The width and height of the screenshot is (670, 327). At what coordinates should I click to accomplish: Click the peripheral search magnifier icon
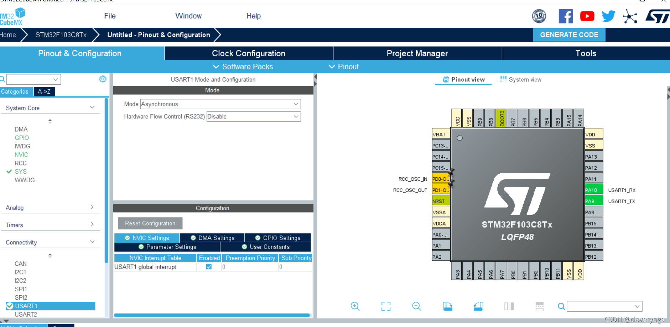coord(2,79)
